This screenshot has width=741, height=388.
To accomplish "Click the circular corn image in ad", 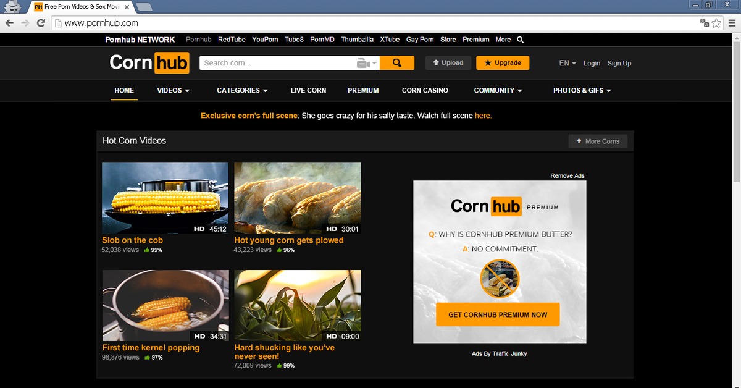I will point(500,278).
